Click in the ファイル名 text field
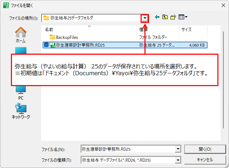 click(127, 149)
